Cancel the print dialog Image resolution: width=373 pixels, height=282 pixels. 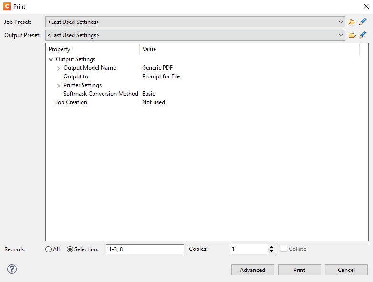click(x=346, y=270)
